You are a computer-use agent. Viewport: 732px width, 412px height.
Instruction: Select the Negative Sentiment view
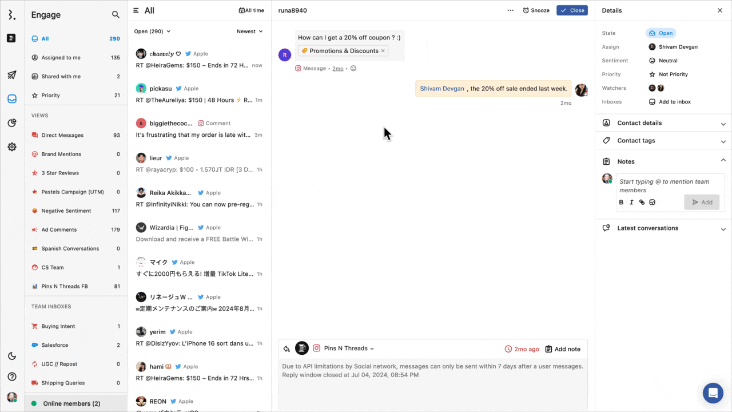(66, 211)
